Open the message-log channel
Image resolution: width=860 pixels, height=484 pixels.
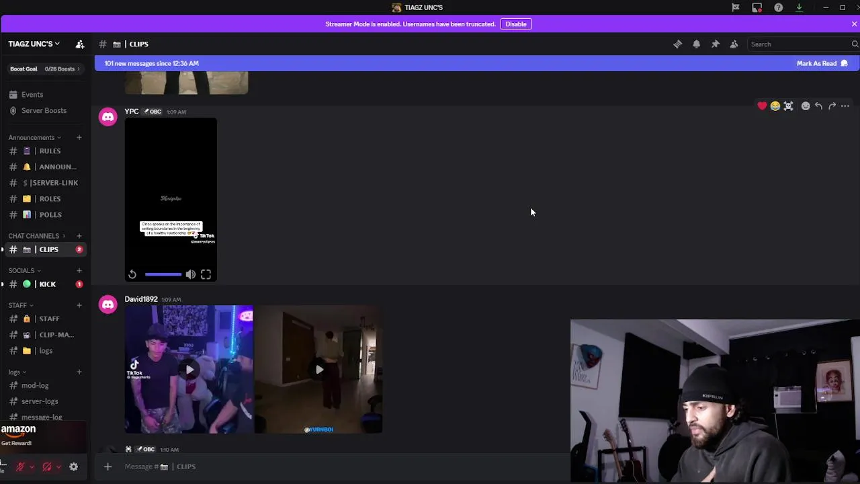(x=46, y=417)
